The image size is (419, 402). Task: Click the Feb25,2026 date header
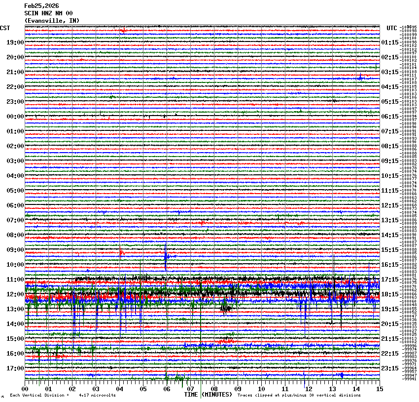click(41, 6)
